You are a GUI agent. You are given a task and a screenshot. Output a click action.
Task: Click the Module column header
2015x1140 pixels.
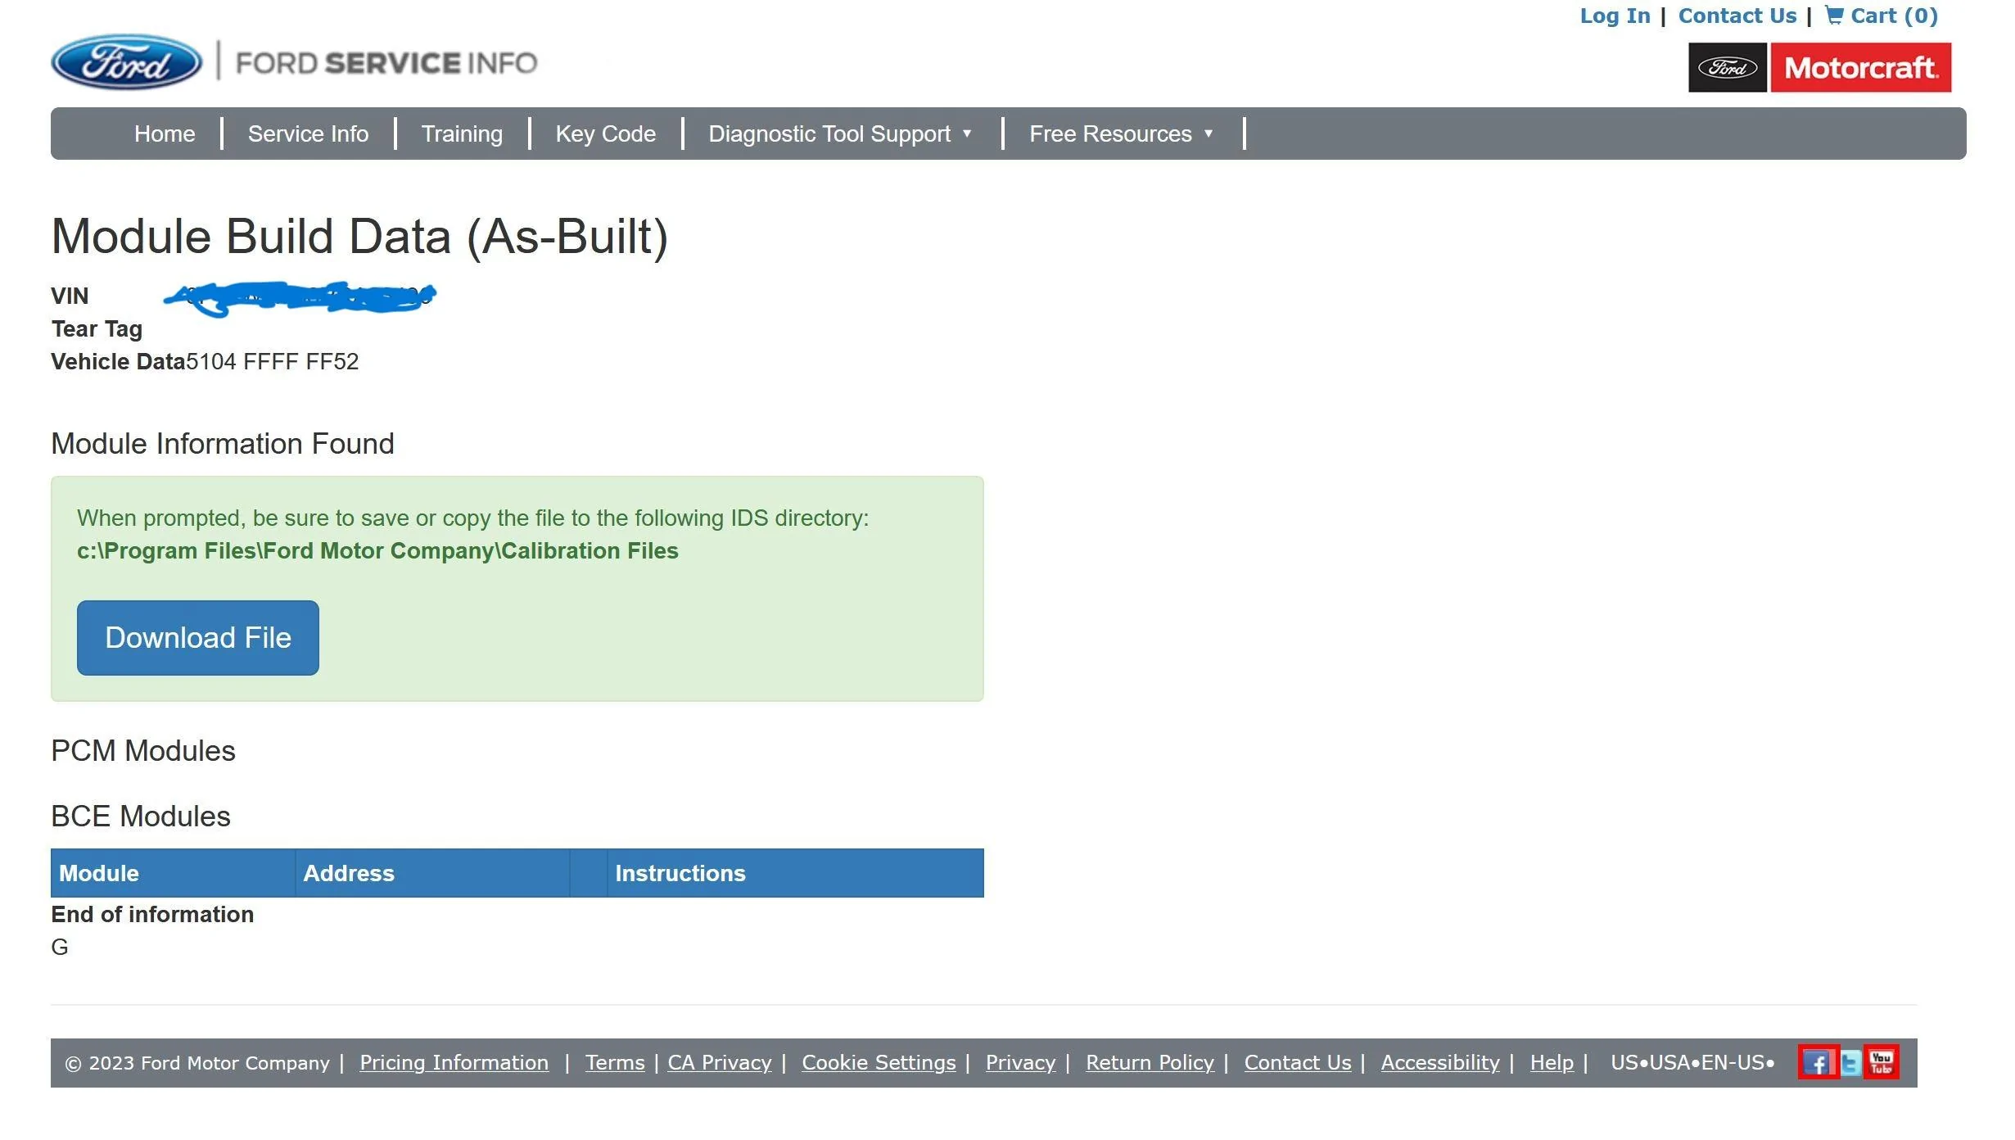coord(173,873)
